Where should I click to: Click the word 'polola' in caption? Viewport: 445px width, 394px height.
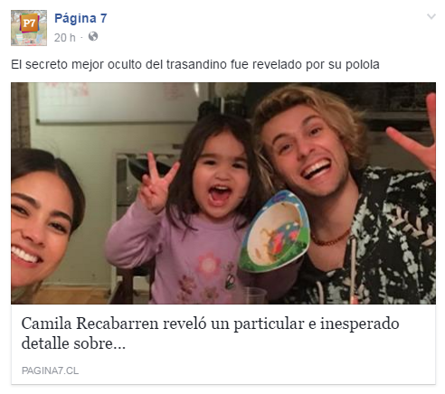[363, 65]
